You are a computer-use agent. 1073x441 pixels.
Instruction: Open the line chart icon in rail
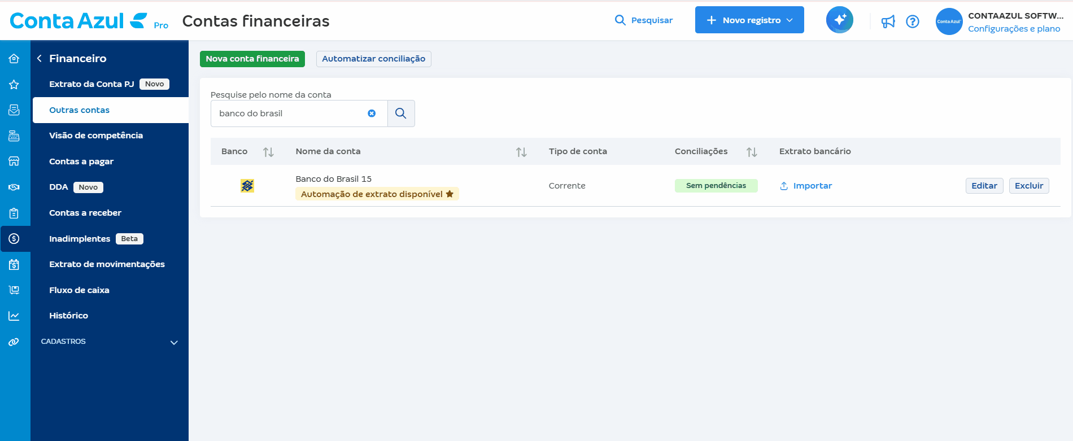[14, 316]
